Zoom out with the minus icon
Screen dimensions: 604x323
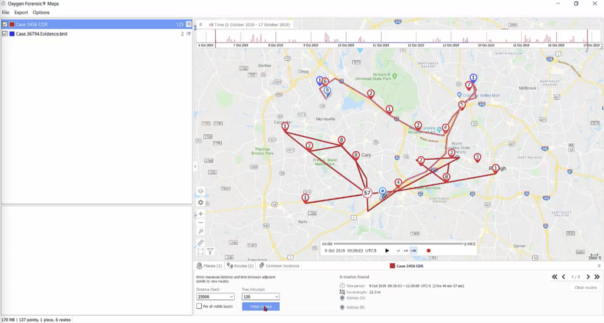pos(201,222)
